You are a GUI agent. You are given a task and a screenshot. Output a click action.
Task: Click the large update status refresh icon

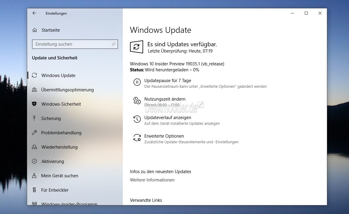tap(137, 47)
